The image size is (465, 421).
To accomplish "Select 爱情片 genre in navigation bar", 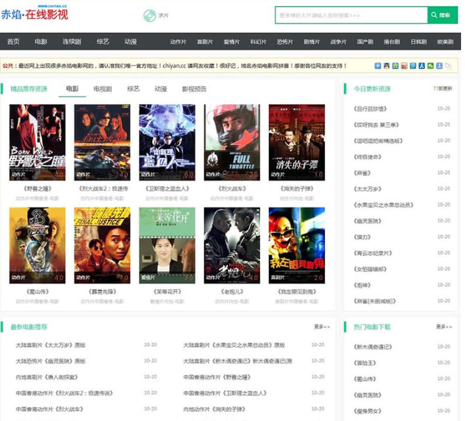I will point(232,42).
